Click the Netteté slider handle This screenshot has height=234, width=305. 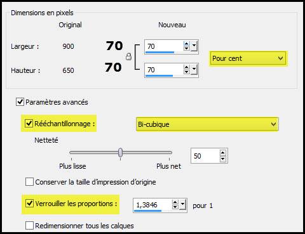click(120, 152)
